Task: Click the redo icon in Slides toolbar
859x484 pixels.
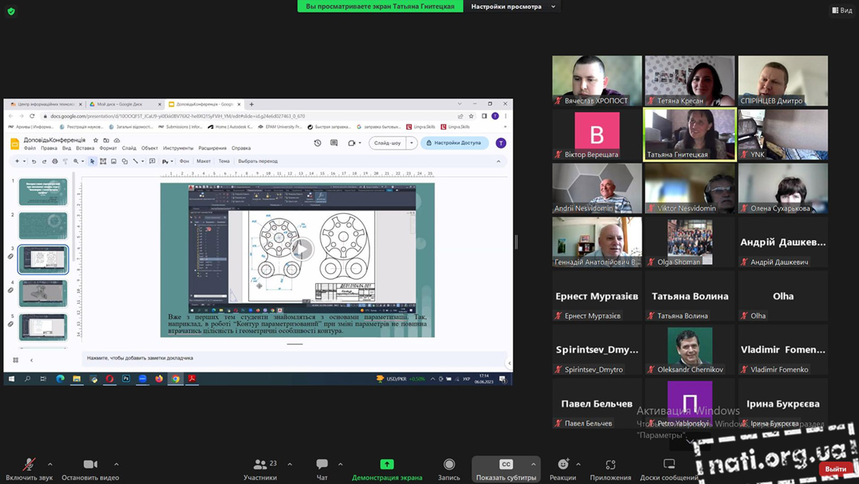Action: [44, 162]
